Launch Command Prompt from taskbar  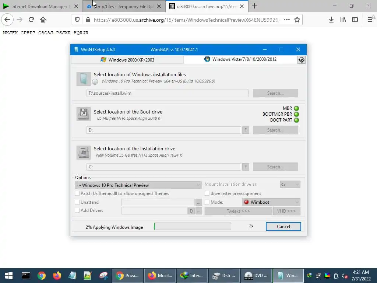coord(26,276)
